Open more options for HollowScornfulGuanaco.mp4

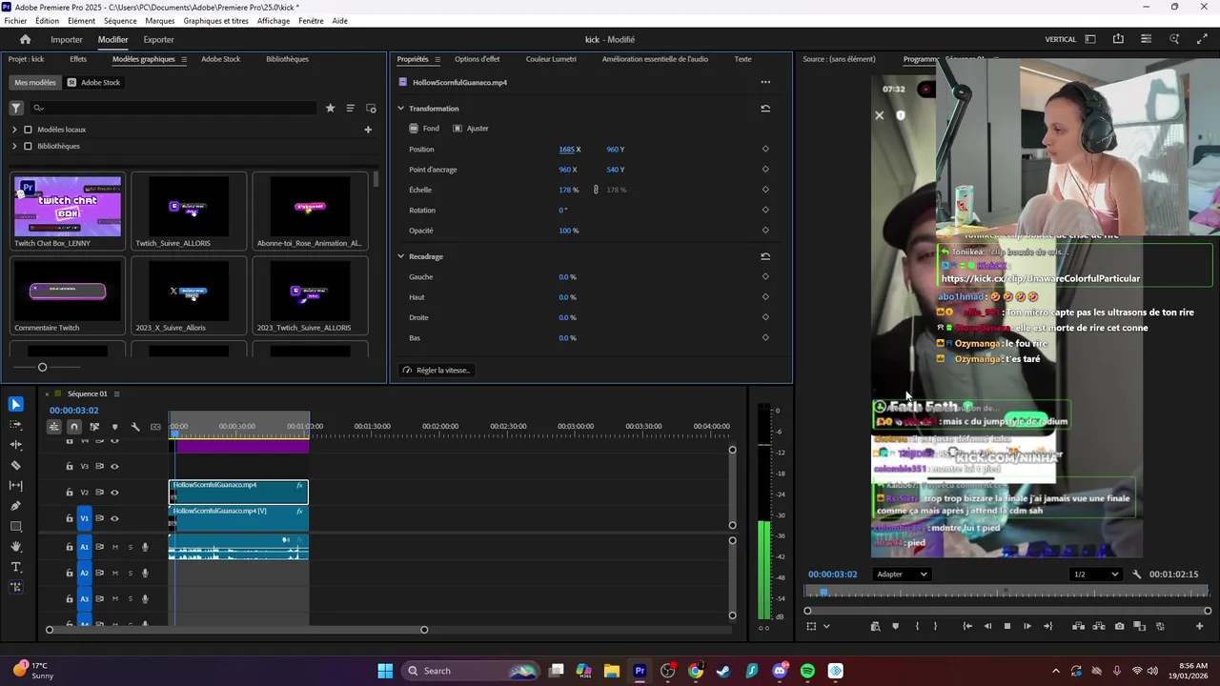(765, 82)
